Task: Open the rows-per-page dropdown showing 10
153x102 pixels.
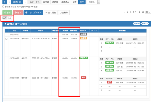Action: 148,12
